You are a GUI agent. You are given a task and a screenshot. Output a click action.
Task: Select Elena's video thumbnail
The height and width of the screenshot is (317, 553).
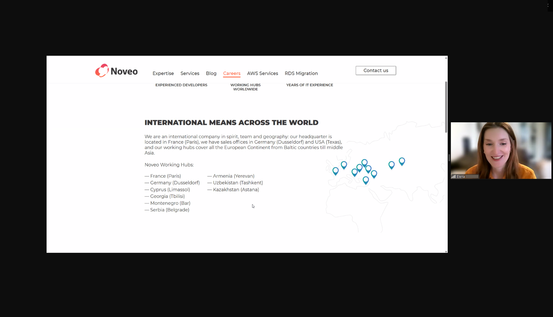point(501,150)
